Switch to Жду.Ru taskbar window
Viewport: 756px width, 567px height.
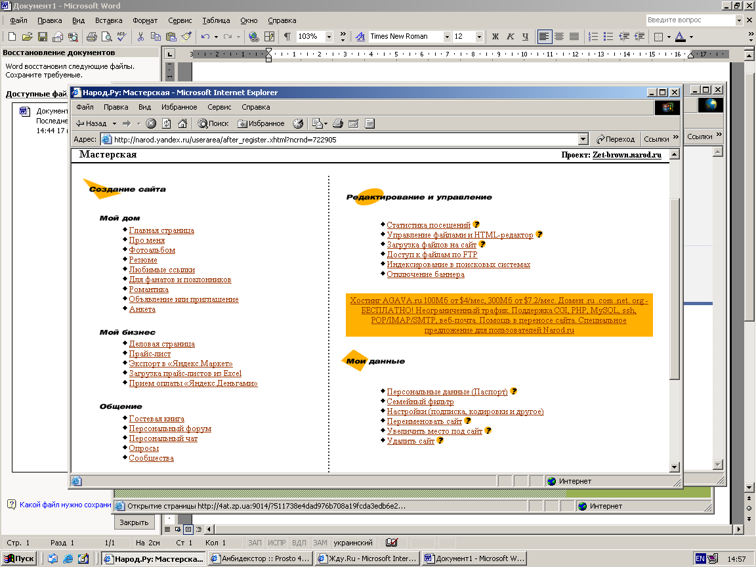pos(367,558)
